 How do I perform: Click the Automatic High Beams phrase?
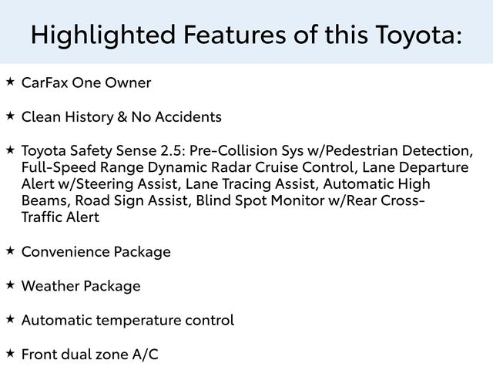click(x=377, y=184)
